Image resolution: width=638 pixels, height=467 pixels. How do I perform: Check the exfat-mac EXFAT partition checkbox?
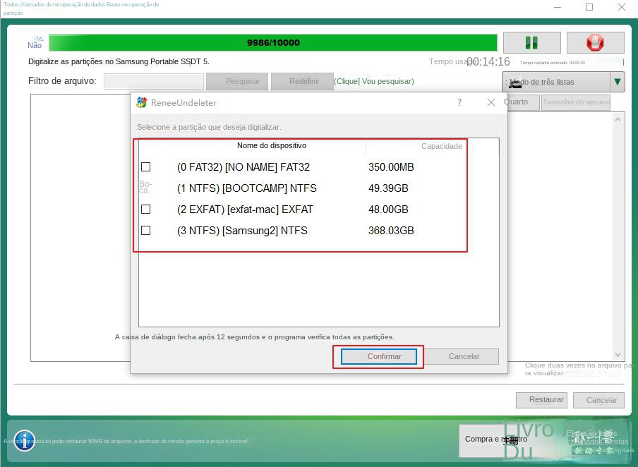[145, 209]
